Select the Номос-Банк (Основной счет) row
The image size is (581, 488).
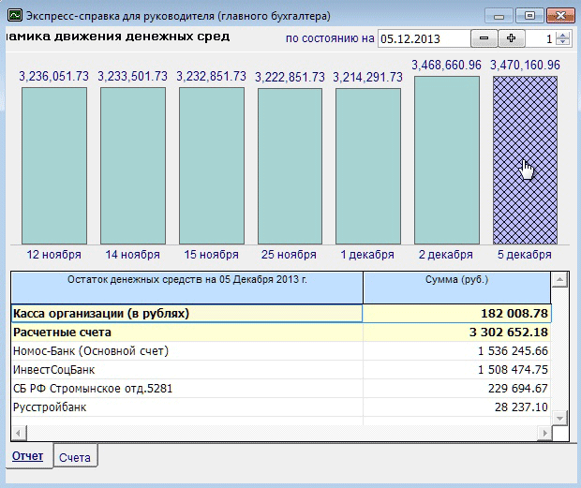281,351
